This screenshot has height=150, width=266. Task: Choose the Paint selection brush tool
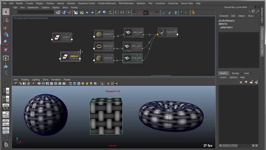coord(6,27)
